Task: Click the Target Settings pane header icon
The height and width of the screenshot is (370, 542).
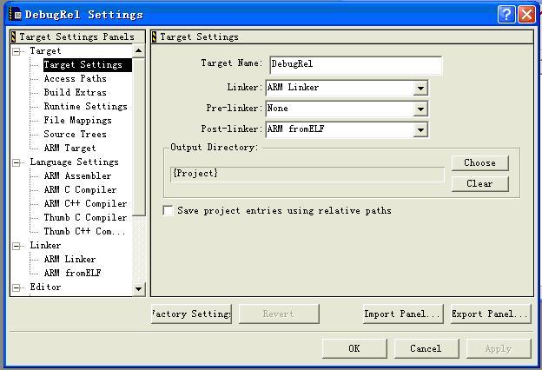Action: [154, 36]
